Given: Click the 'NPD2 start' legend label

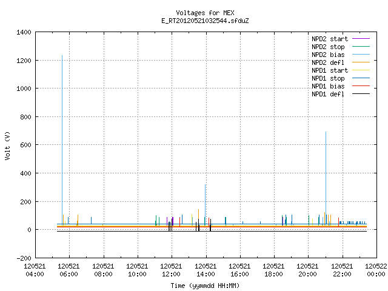Looking at the screenshot, I should [330, 39].
